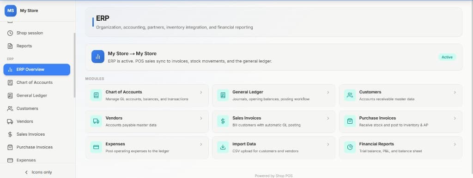Open Customers card chevron
The width and height of the screenshot is (473, 178).
click(x=455, y=92)
